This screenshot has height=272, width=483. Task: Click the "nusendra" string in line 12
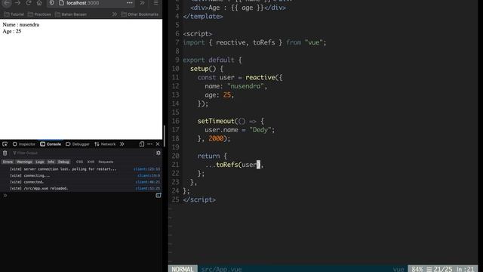[x=245, y=86]
